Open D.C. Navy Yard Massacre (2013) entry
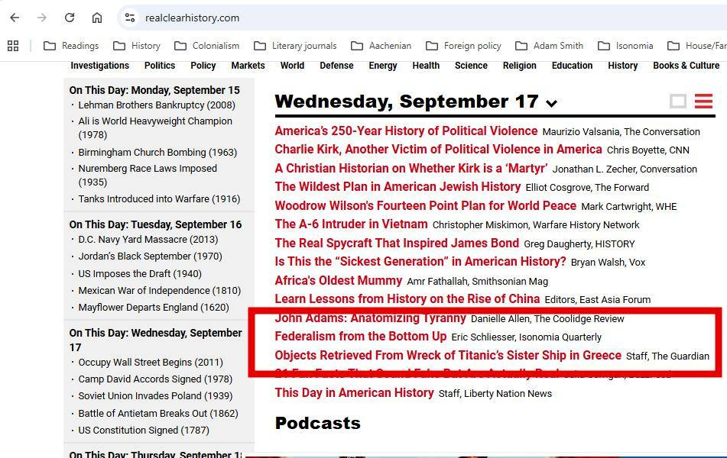Screen dimensions: 727x458 pos(148,240)
